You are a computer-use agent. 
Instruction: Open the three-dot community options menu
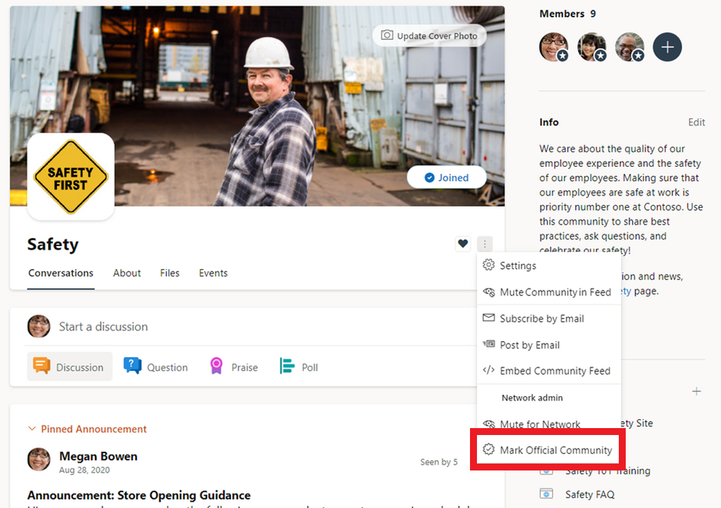[x=485, y=244]
